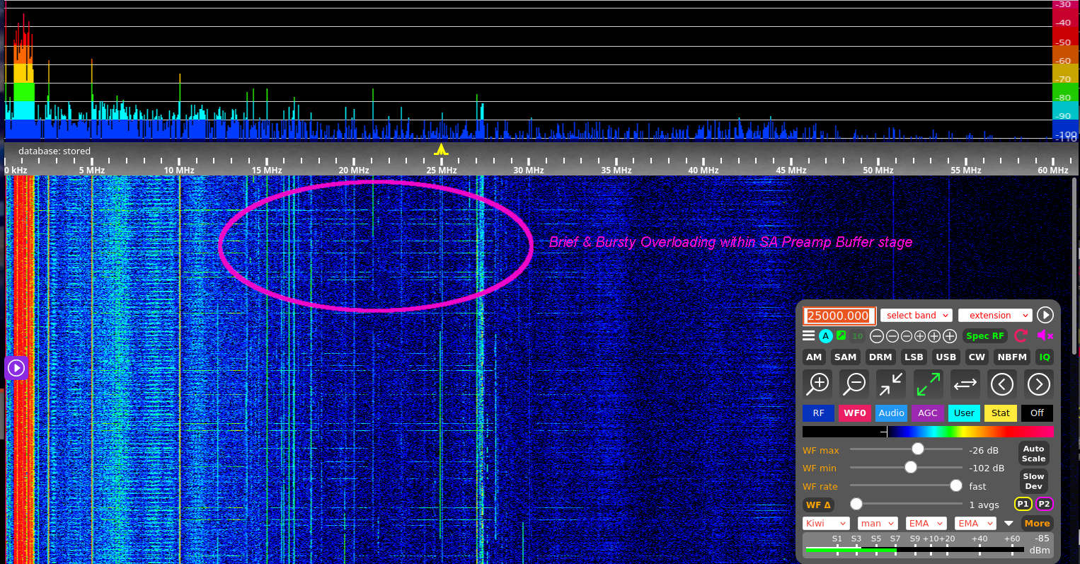Open the 'man' aperture dropdown
Viewport: 1080px width, 564px height.
tap(878, 524)
